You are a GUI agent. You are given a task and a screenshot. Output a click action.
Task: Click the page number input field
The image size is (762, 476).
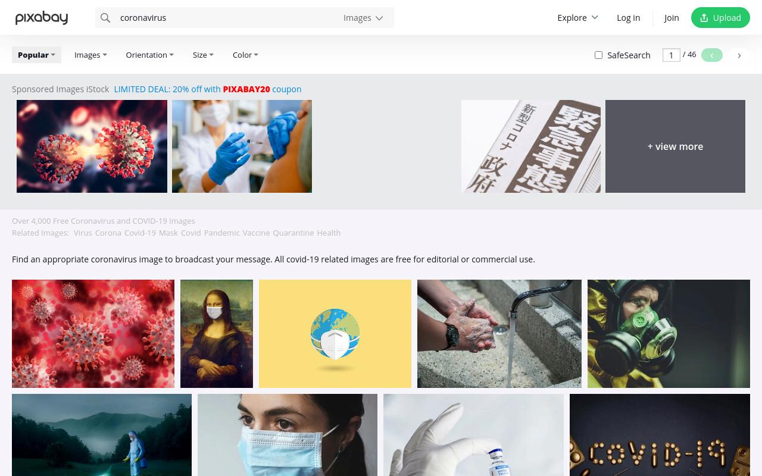(671, 55)
